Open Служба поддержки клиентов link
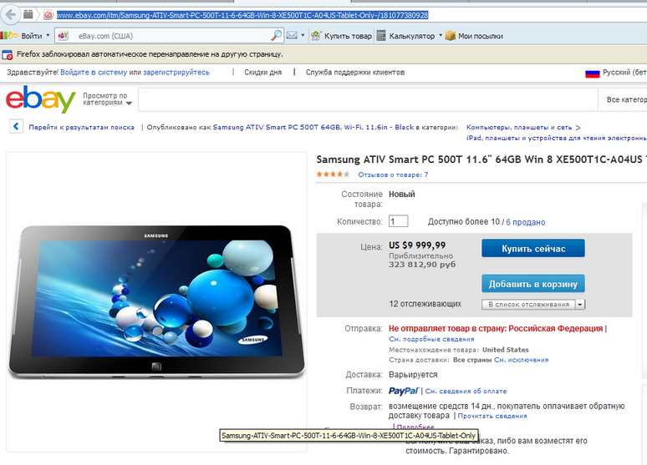 pyautogui.click(x=355, y=72)
